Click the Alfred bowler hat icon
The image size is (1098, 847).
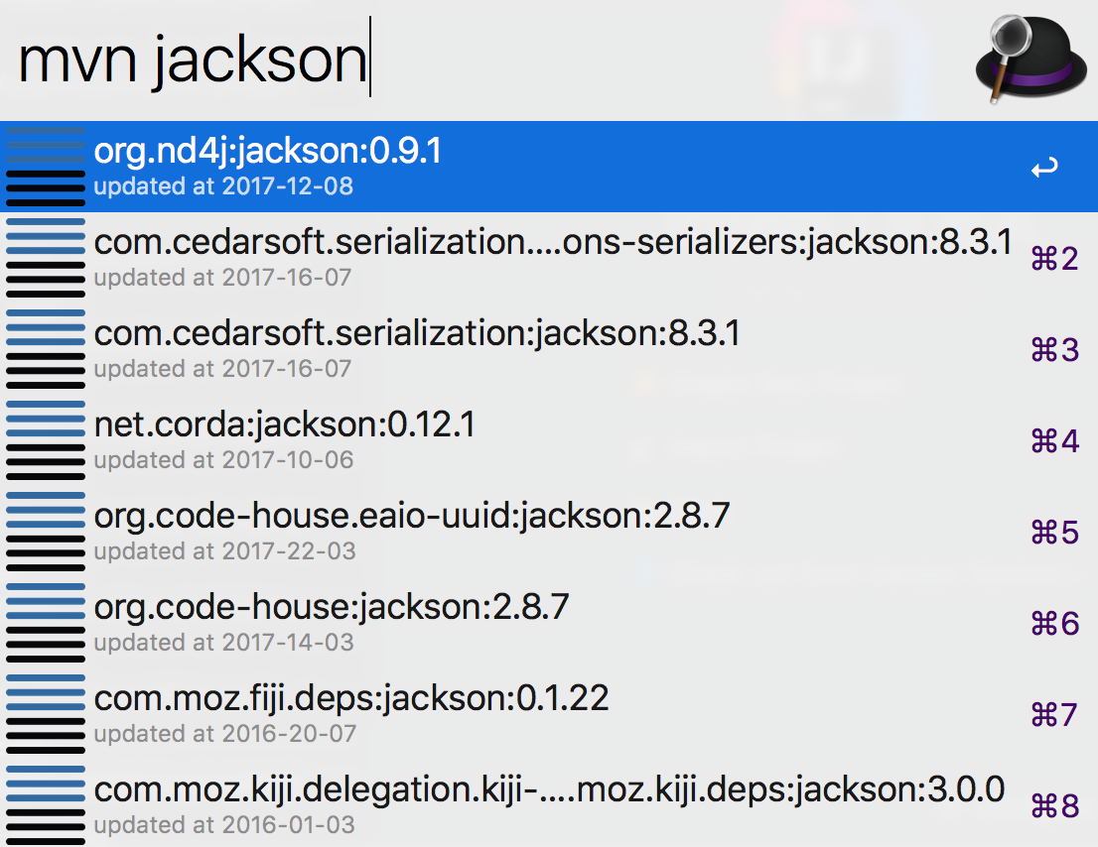1031,60
